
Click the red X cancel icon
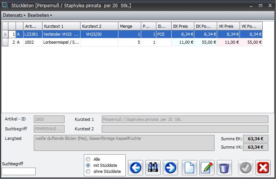click(263, 168)
